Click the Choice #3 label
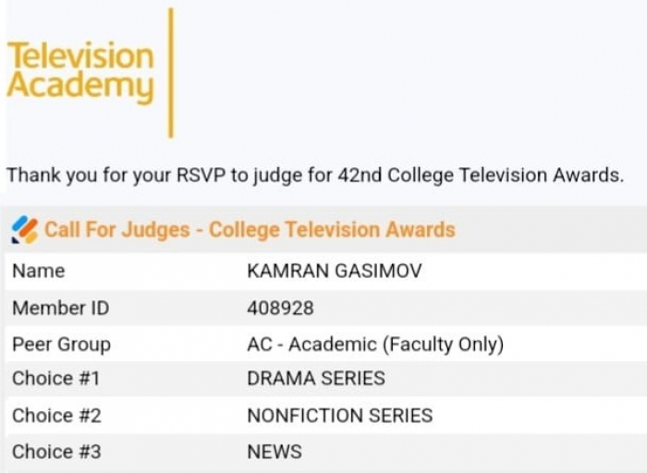This screenshot has height=473, width=647. pyautogui.click(x=56, y=452)
